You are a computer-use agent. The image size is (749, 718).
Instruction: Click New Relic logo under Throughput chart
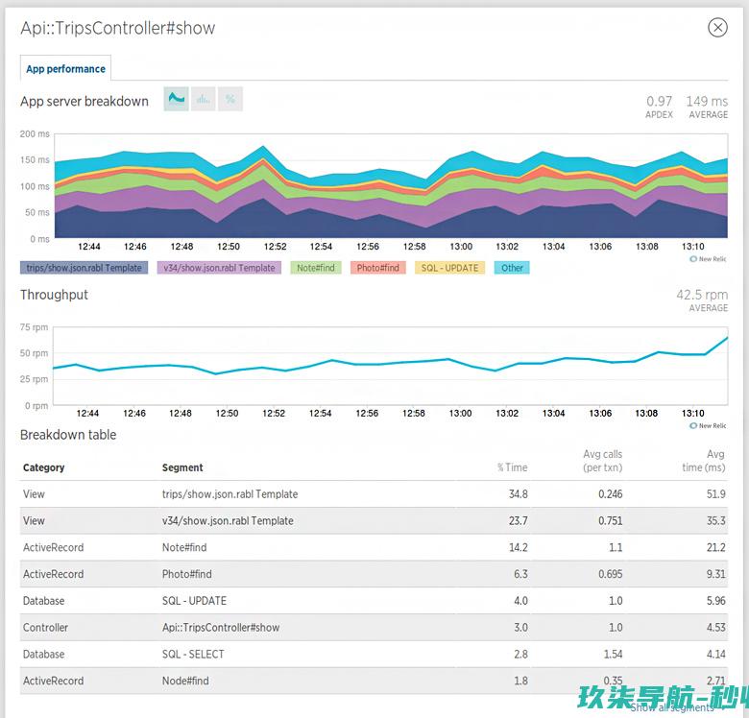(x=708, y=425)
